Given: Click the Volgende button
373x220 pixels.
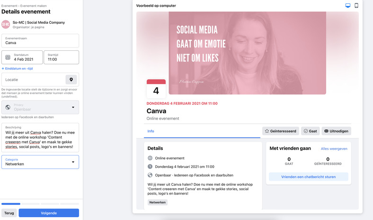Looking at the screenshot, I should (x=49, y=213).
